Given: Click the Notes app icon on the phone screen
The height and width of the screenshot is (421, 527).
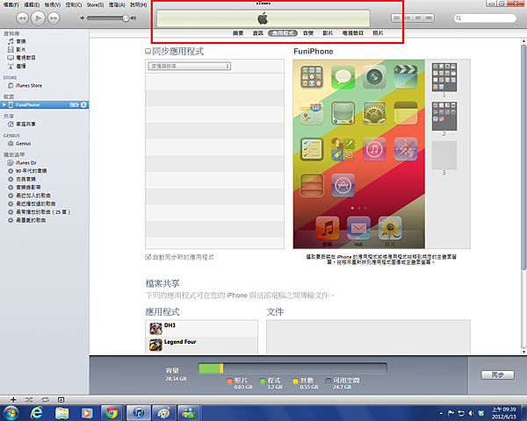Looking at the screenshot, I should tap(405, 113).
